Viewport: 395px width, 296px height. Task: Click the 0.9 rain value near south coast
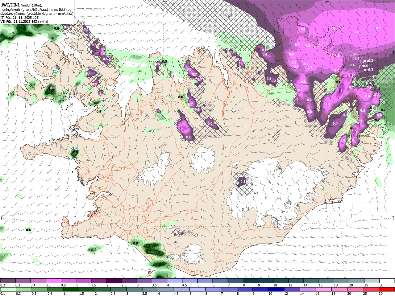coord(135,243)
